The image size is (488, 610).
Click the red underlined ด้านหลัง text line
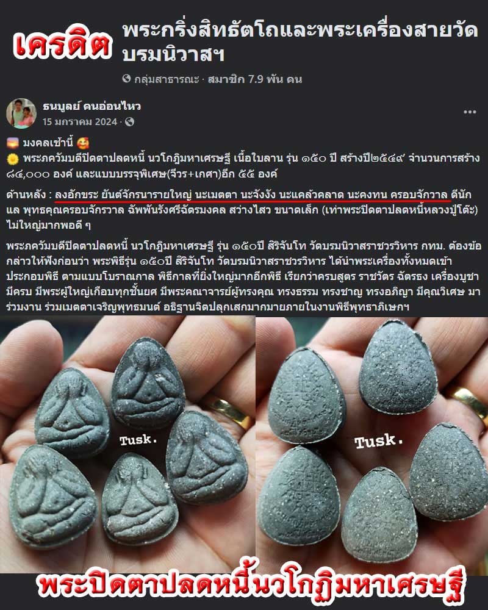click(253, 195)
